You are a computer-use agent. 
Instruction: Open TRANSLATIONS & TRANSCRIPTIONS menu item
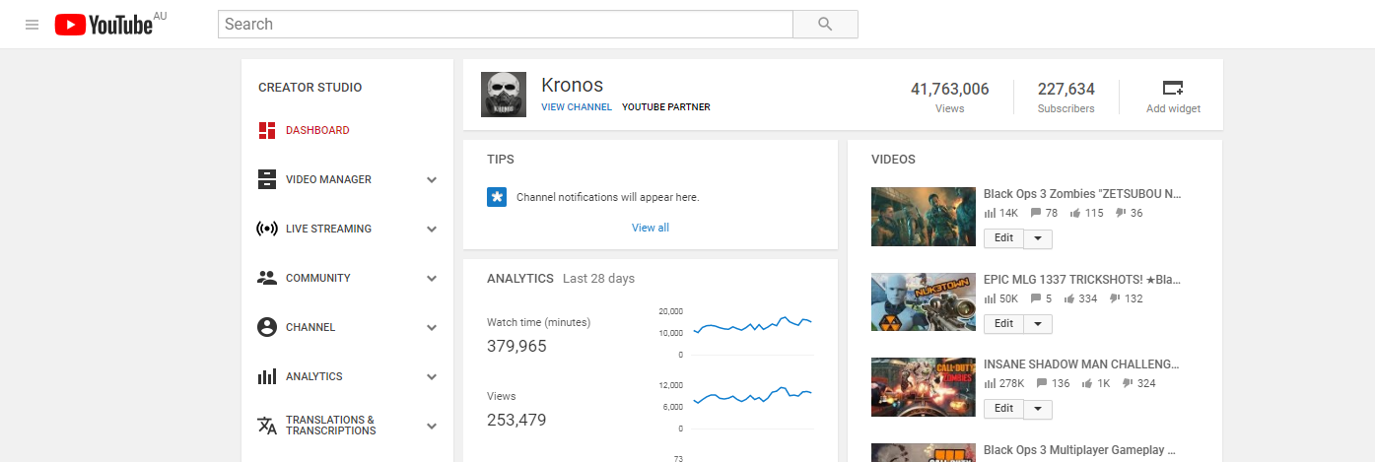pyautogui.click(x=330, y=426)
